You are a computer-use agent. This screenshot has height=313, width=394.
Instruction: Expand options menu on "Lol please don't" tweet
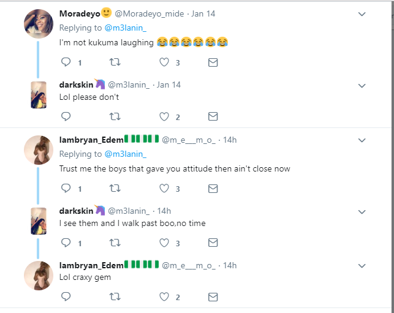(362, 85)
